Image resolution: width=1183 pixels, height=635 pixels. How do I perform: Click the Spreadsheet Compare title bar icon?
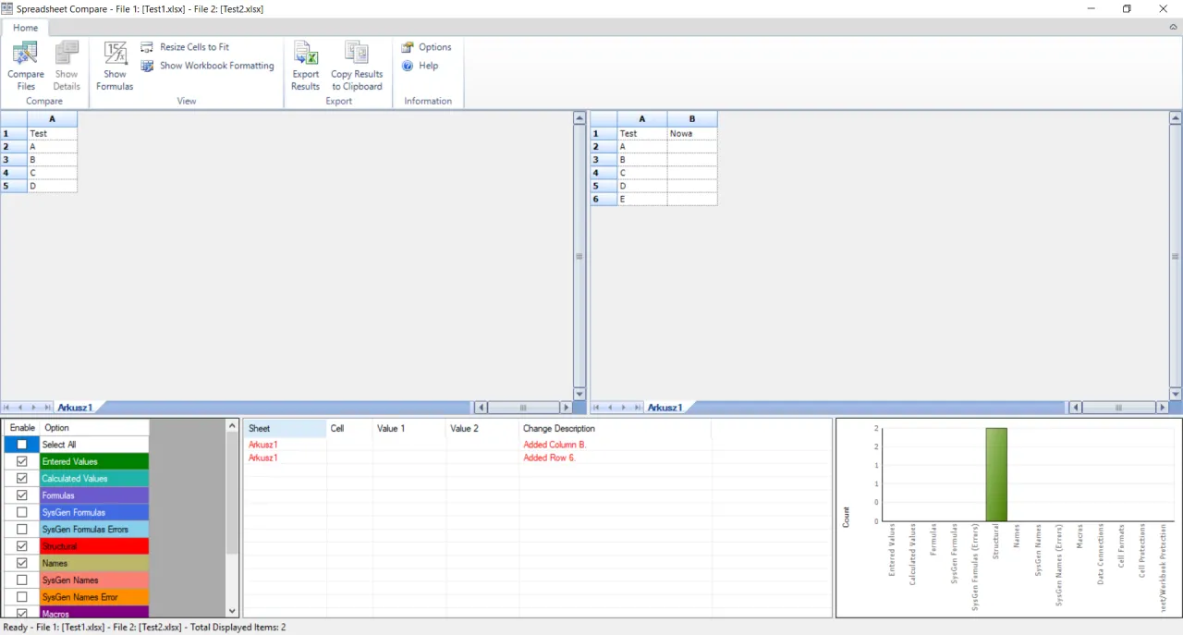point(8,8)
